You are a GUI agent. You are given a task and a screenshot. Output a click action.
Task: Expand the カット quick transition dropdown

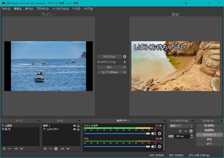coord(124,67)
